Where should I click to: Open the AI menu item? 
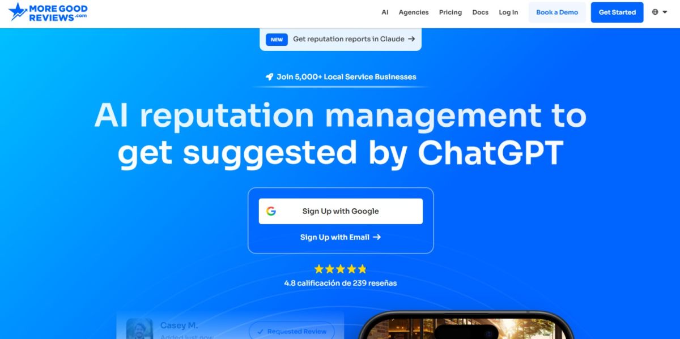(385, 12)
